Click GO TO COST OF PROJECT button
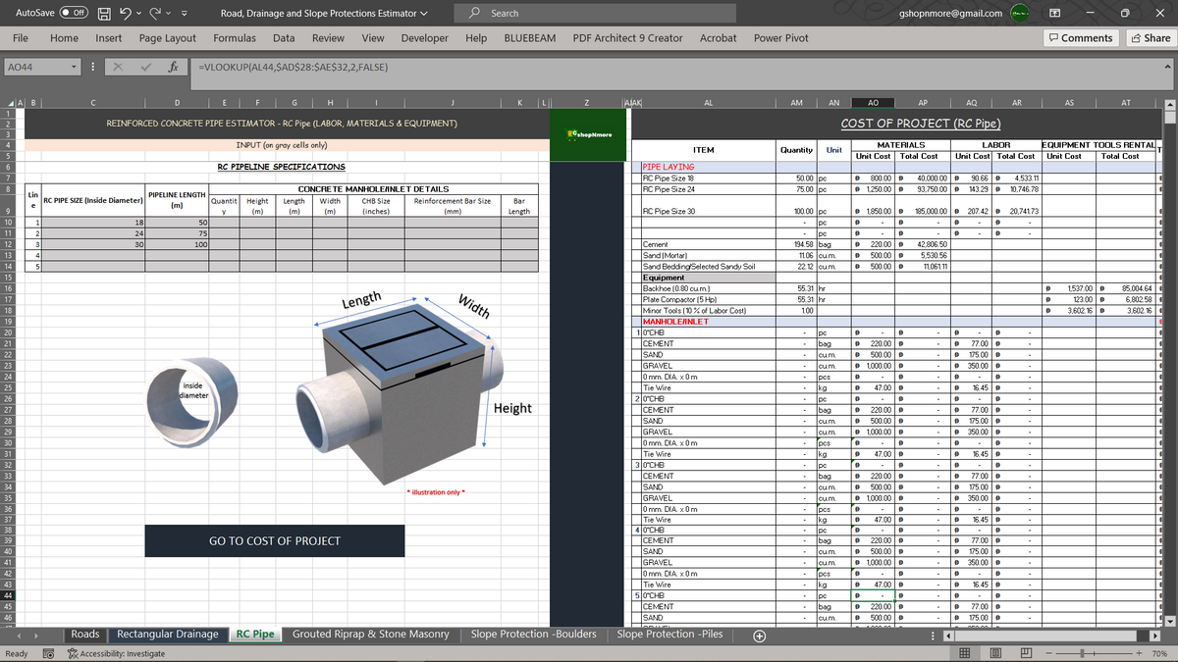Viewport: 1178px width, 662px height. coord(275,540)
